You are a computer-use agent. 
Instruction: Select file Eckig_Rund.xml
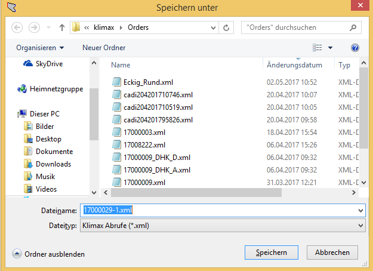(148, 82)
